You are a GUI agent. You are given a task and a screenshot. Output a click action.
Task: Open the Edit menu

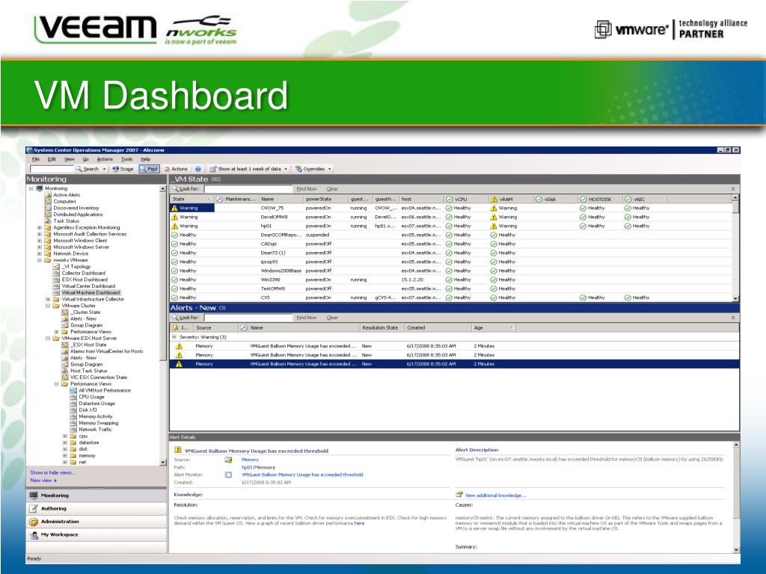[x=52, y=159]
